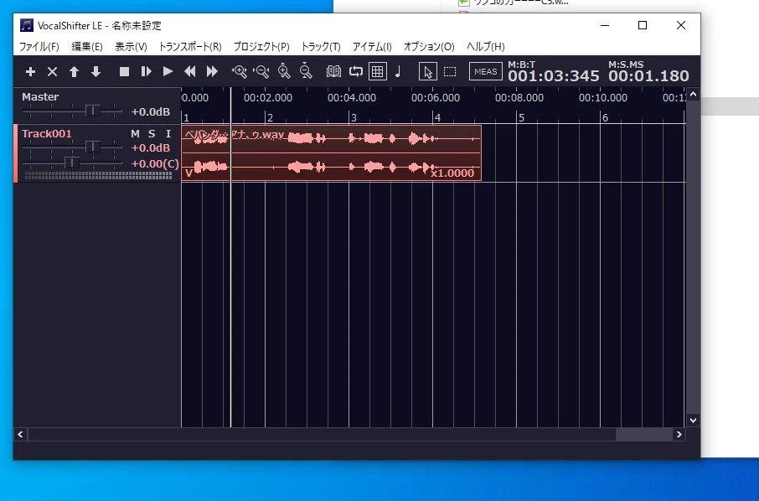Screen dimensions: 759x501
Task: Open the トラック(T) menu
Action: [321, 46]
